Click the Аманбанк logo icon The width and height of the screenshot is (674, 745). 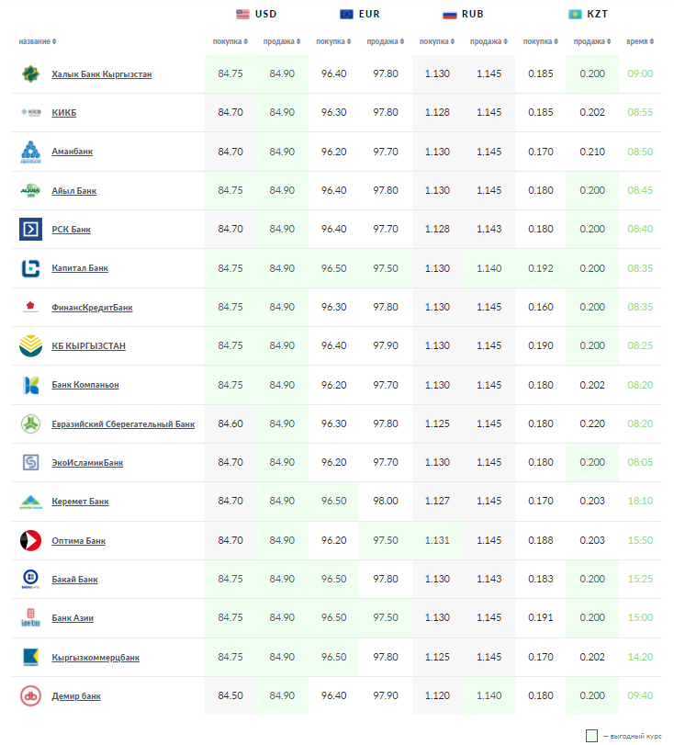pos(30,152)
